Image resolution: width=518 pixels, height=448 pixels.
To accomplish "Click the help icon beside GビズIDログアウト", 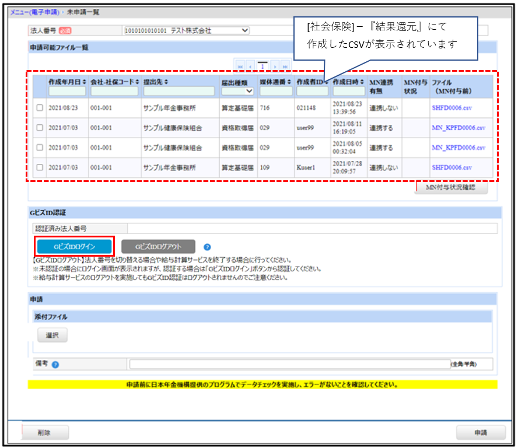I will click(x=207, y=247).
